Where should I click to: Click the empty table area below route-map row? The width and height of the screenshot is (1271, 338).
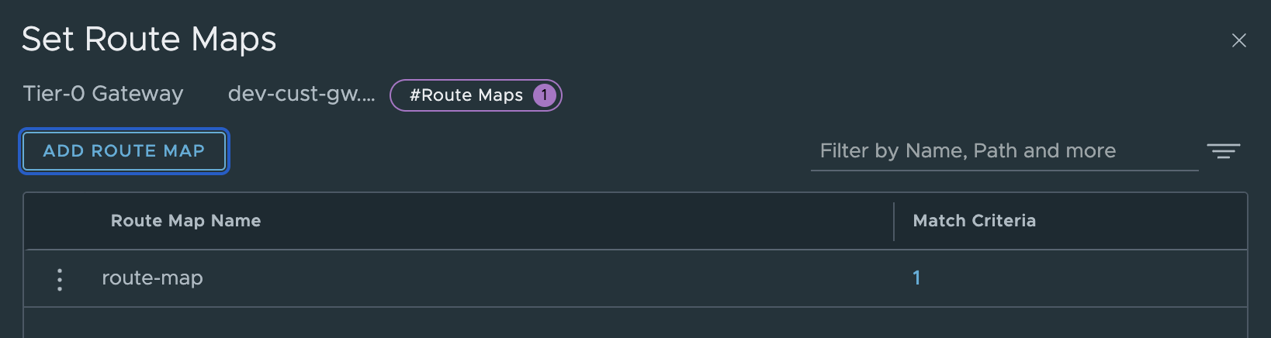point(621,323)
